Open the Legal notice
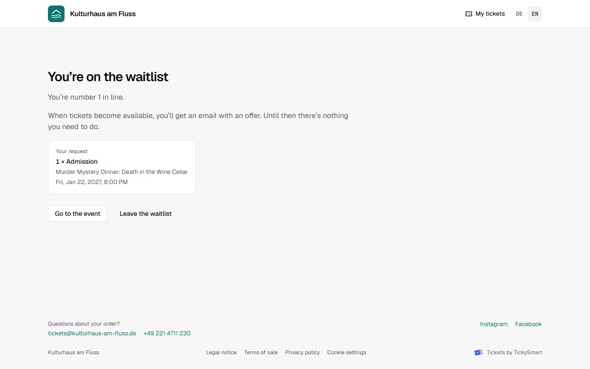590x369 pixels. (221, 352)
